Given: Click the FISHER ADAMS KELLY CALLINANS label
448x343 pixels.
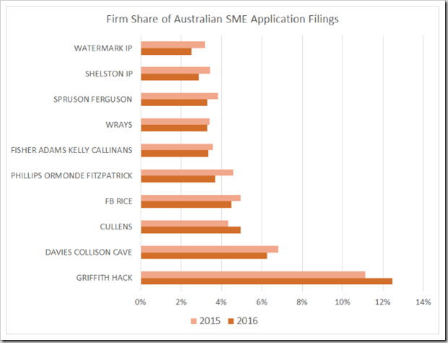Looking at the screenshot, I should pos(72,150).
